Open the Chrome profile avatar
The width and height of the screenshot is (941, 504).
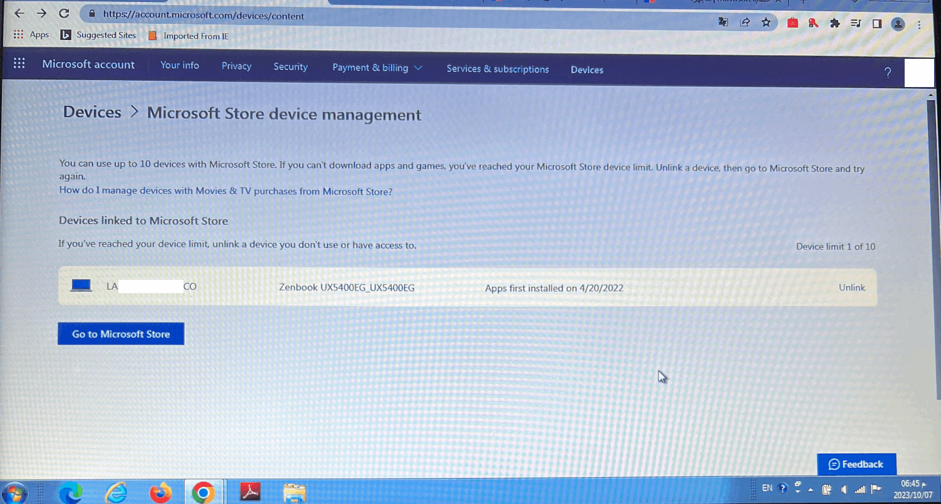[x=898, y=24]
